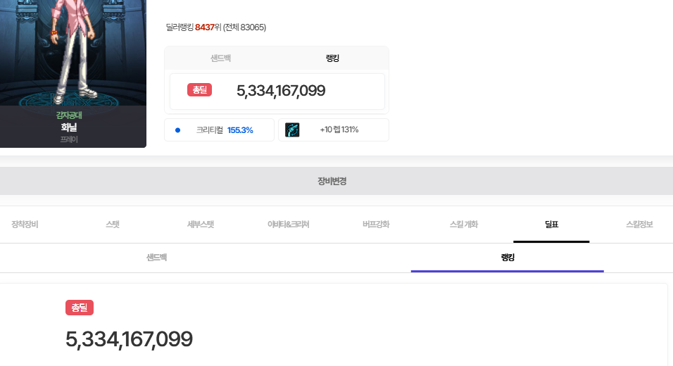Open the 장비변경 bar
673x366 pixels.
[332, 181]
